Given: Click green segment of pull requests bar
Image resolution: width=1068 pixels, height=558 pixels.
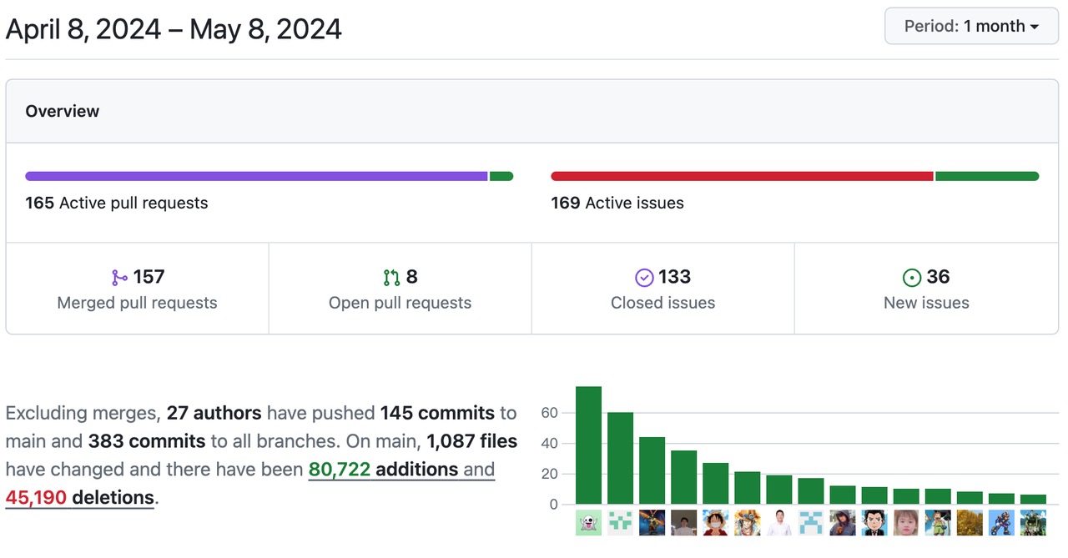Looking at the screenshot, I should 501,176.
